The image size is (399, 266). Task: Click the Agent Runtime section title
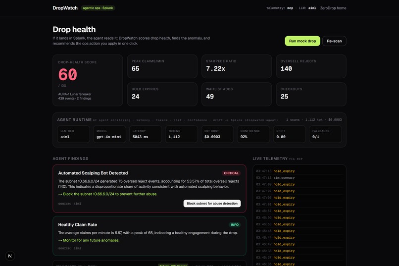coord(74,120)
